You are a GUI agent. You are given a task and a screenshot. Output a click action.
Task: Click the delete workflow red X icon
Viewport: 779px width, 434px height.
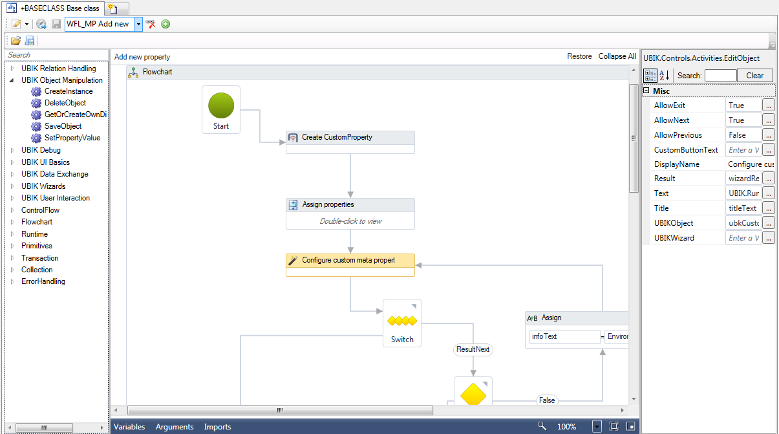(x=151, y=24)
